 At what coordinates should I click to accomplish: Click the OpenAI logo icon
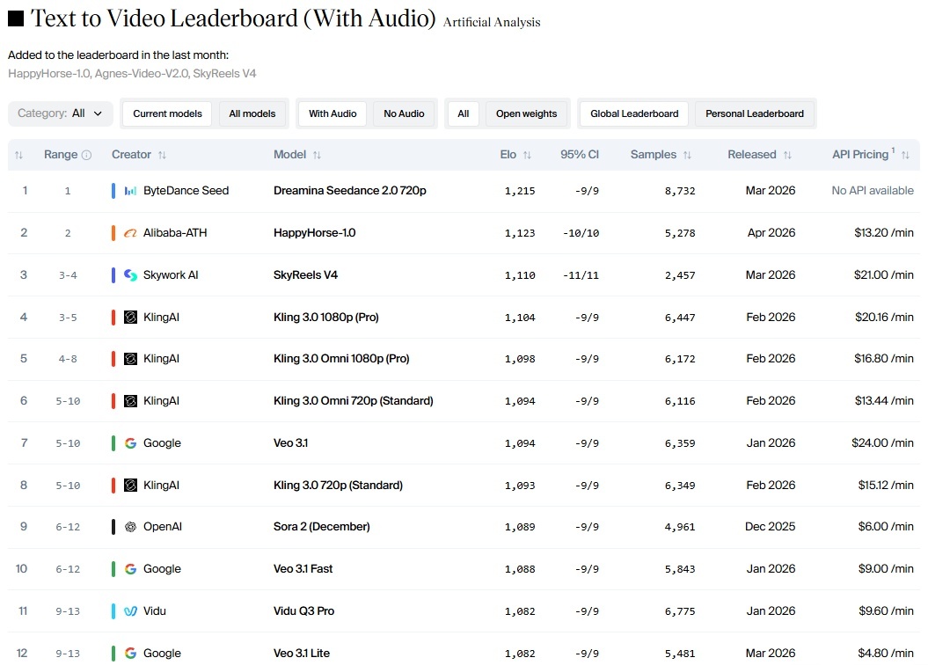pos(130,527)
